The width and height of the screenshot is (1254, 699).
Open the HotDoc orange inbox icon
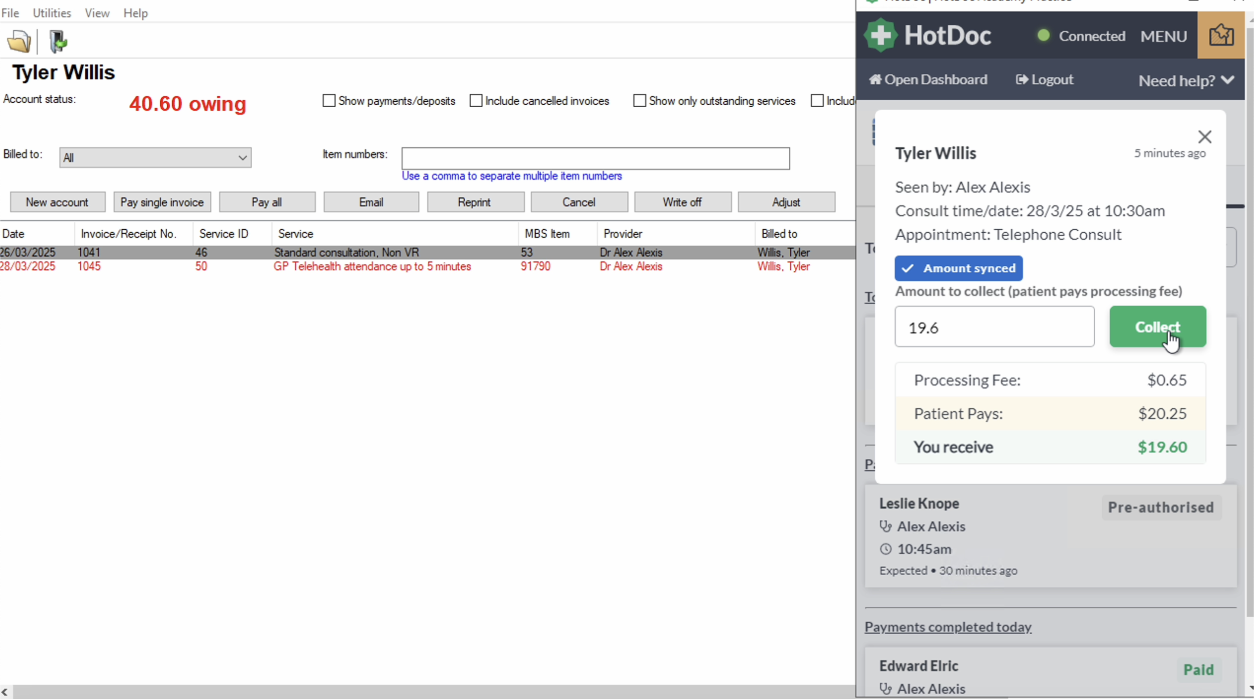coord(1221,35)
